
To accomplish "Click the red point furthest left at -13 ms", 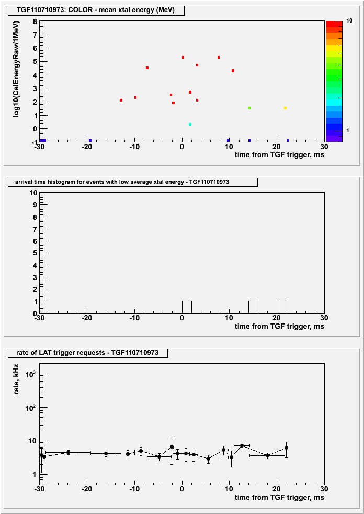I will [x=121, y=100].
